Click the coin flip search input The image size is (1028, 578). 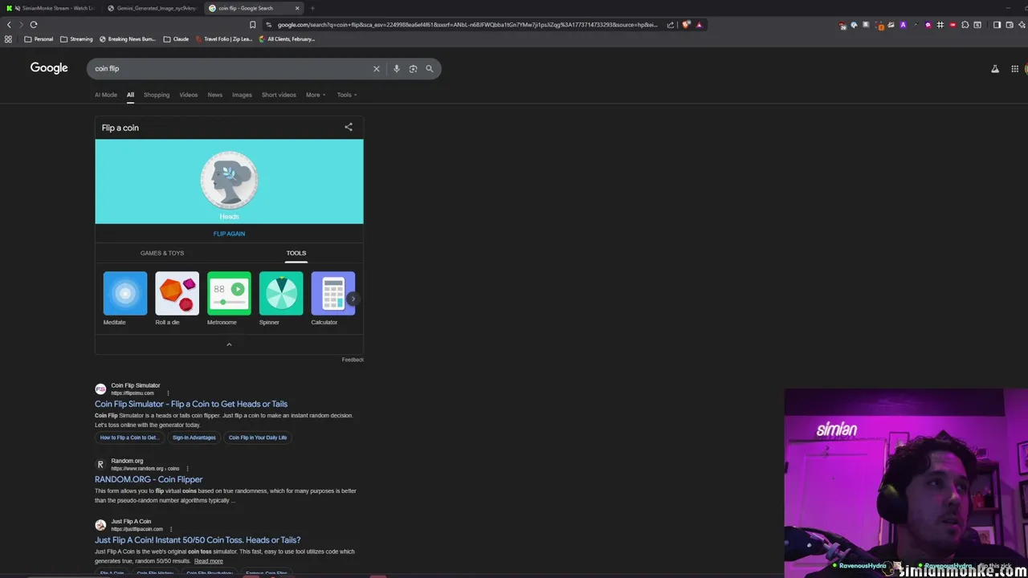pos(229,68)
